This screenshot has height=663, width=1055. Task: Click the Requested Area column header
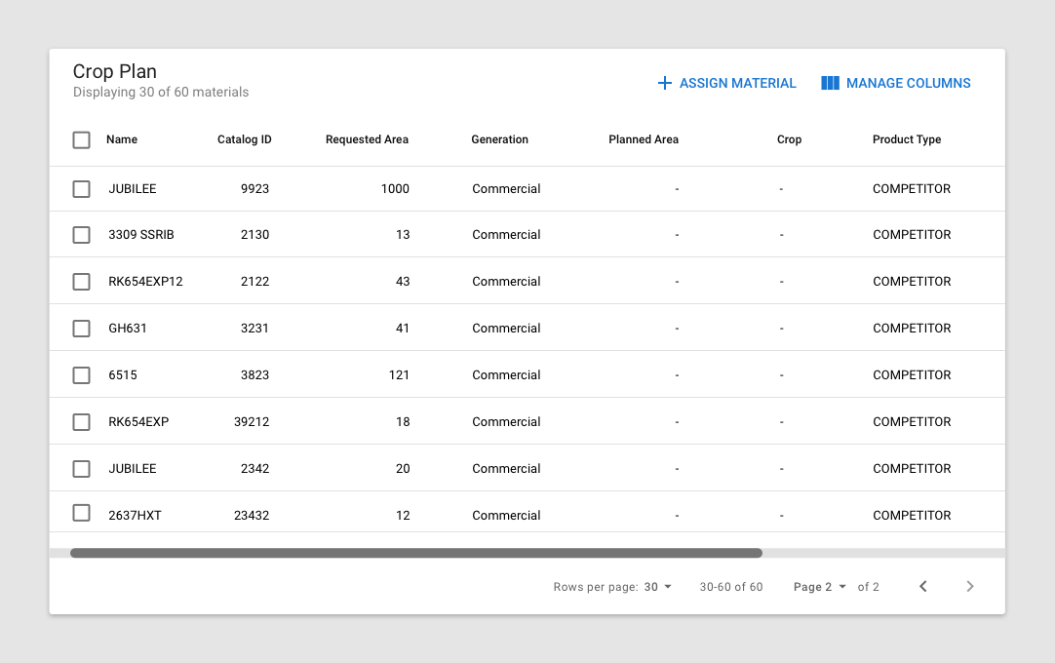367,139
